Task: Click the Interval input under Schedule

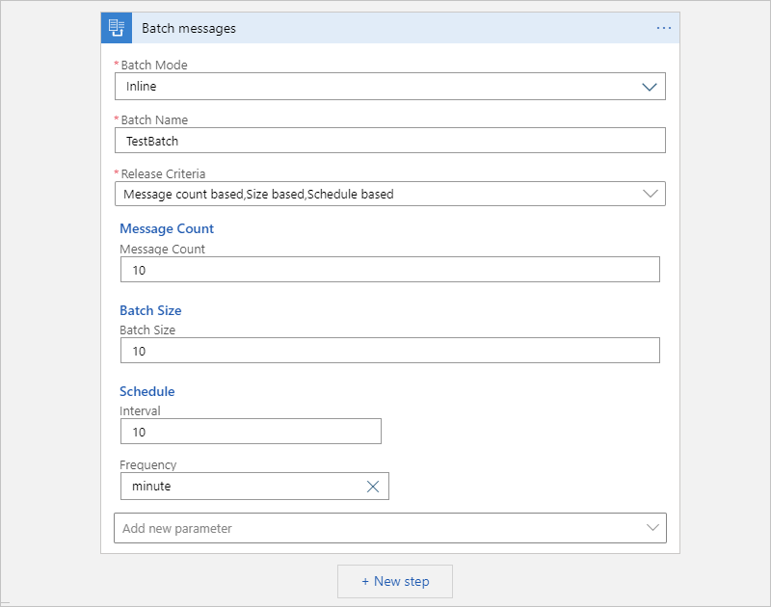Action: pyautogui.click(x=251, y=432)
